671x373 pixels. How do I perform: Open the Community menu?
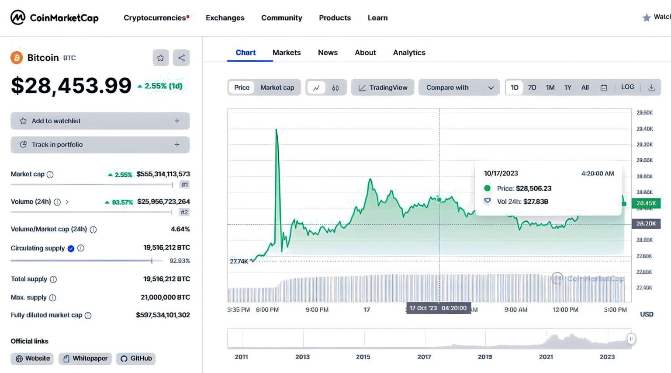pos(282,17)
